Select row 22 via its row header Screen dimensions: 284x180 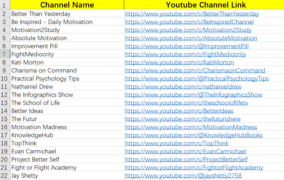pos(5,175)
